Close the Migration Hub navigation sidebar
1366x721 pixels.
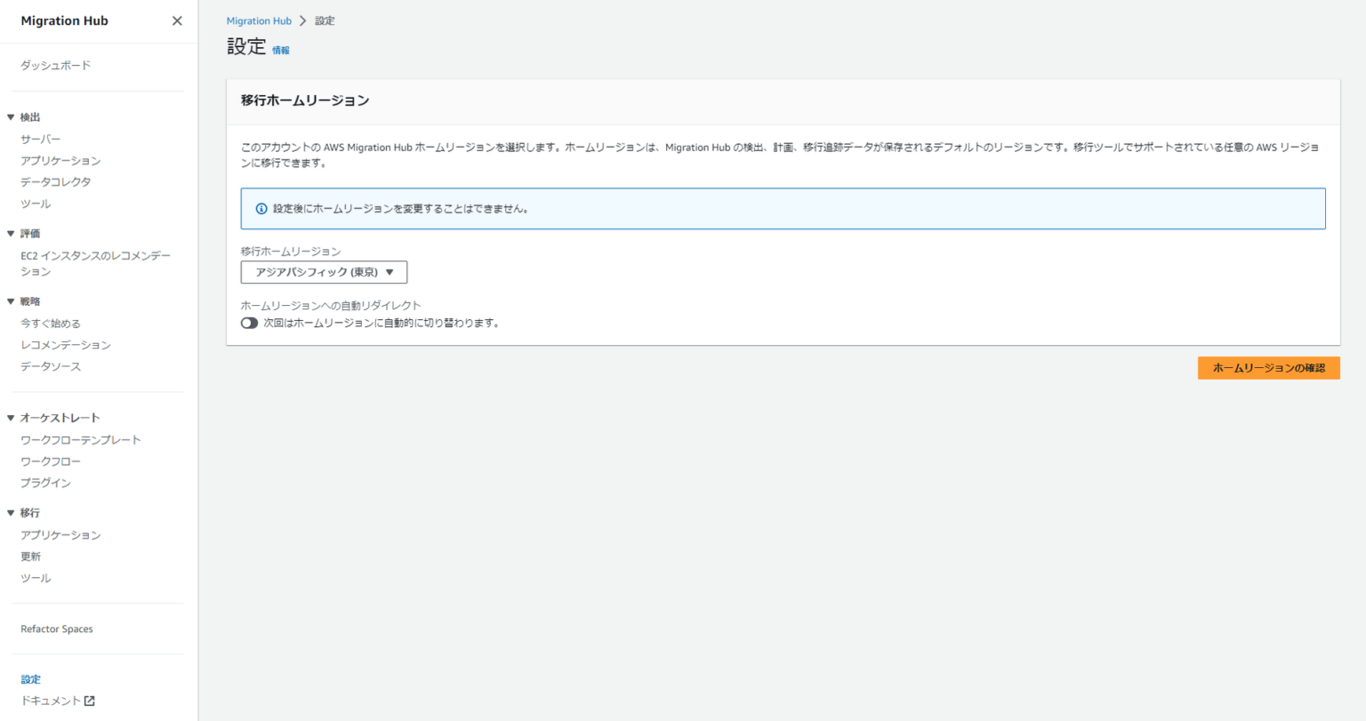point(176,20)
